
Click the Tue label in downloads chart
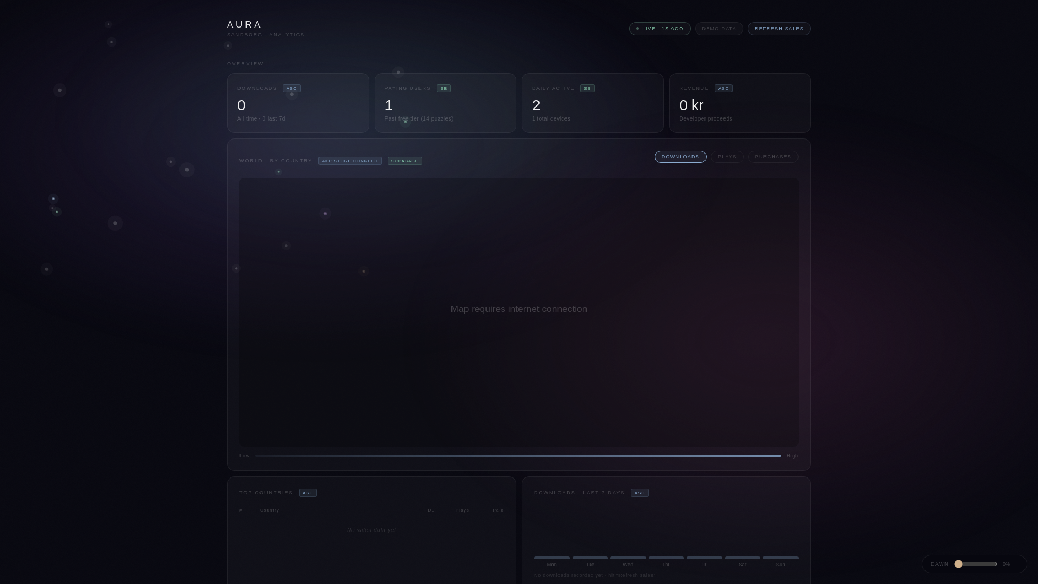click(x=590, y=565)
